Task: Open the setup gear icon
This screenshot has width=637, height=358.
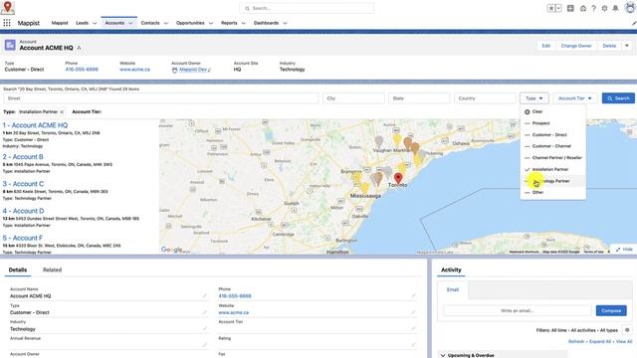Action: (x=604, y=8)
